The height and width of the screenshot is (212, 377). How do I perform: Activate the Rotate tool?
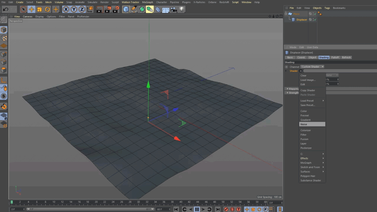[47, 9]
